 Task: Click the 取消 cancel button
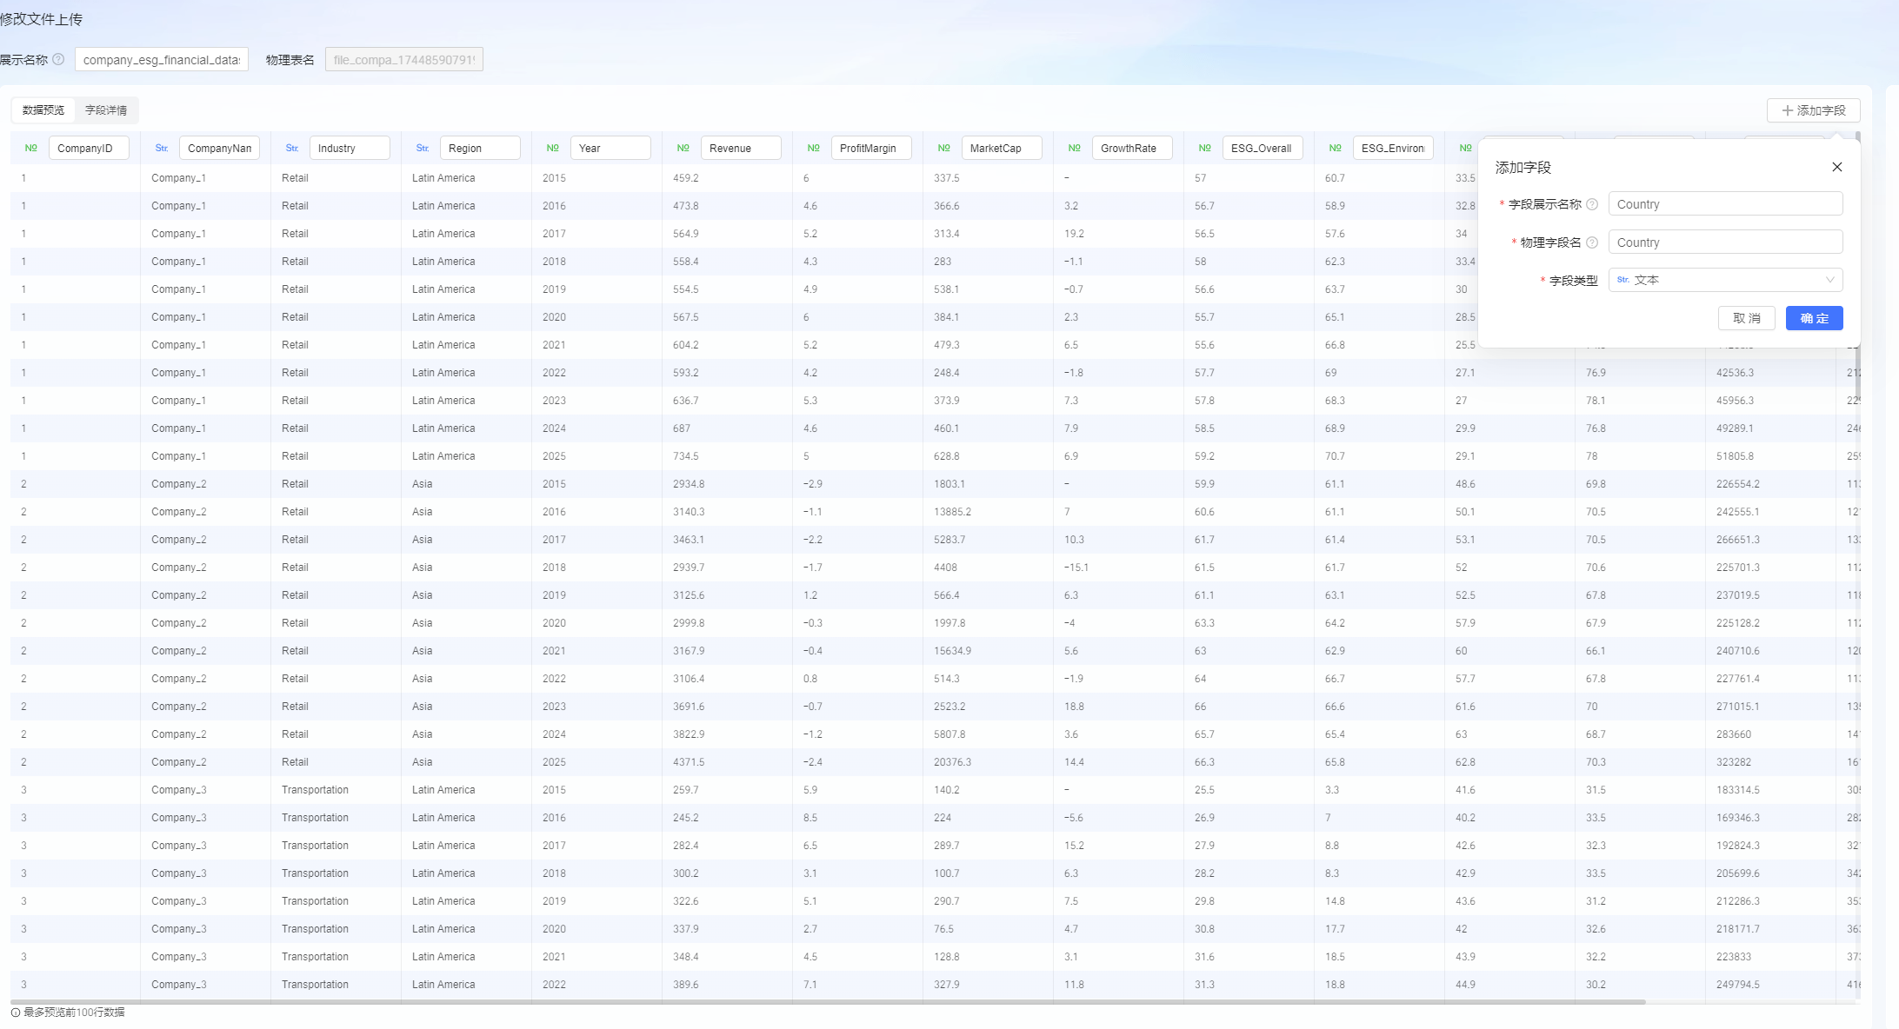click(1746, 318)
